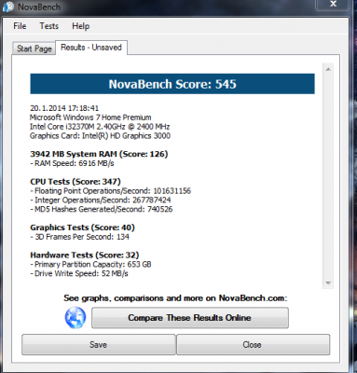
Task: Close the NovaBench window with X
Action: (x=334, y=4)
